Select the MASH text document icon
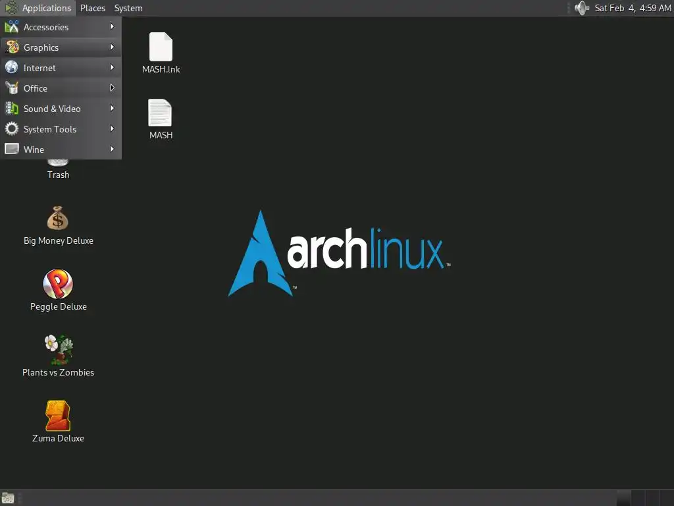This screenshot has width=674, height=506. point(160,113)
